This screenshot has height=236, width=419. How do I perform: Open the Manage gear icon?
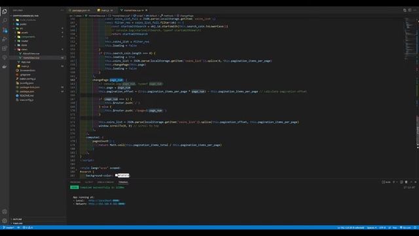[x=5, y=221]
